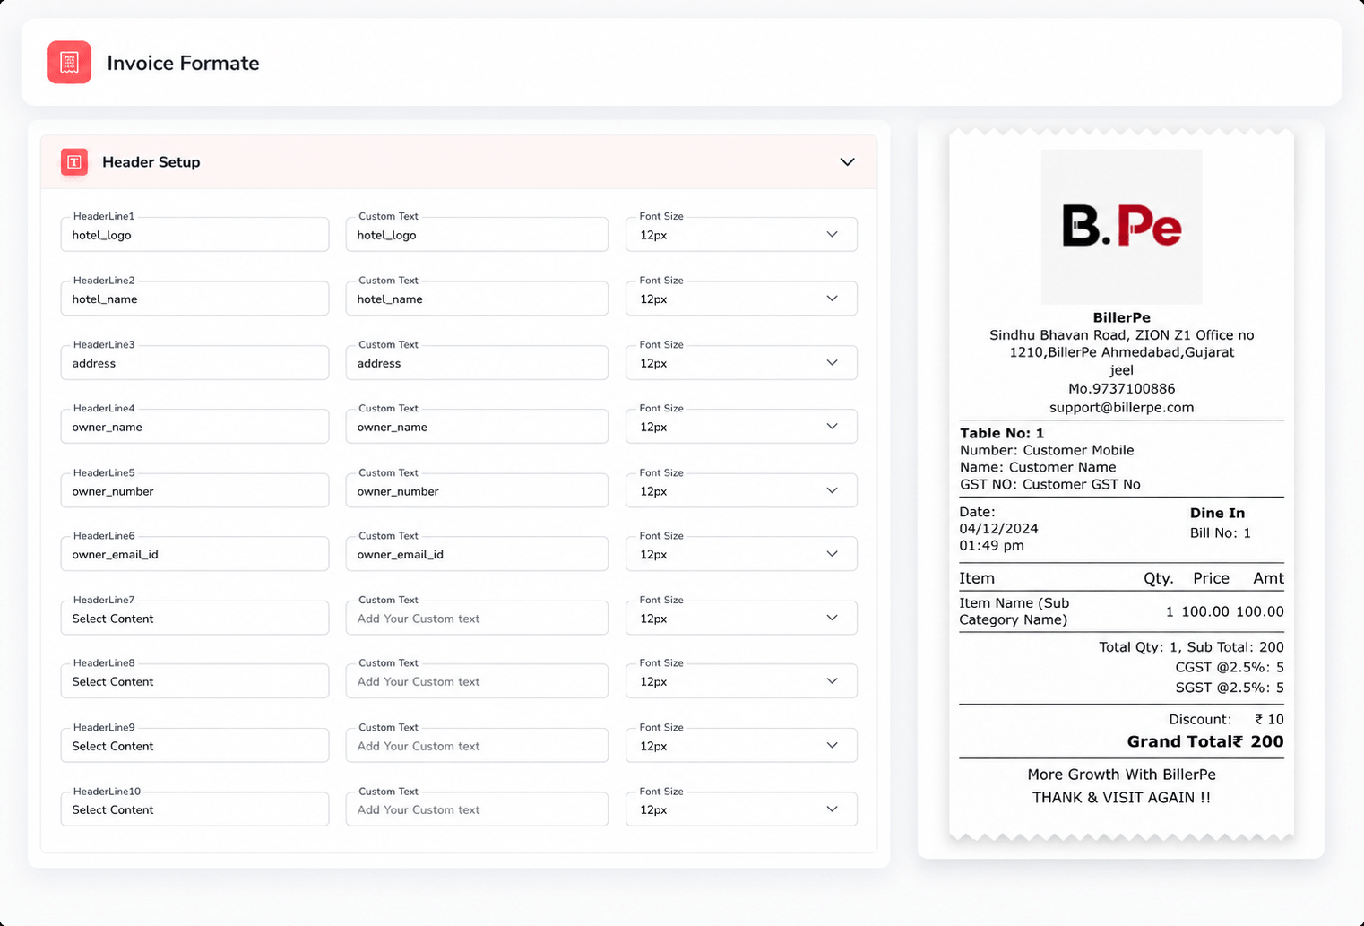Focus Custom Text field of HeaderLine7
This screenshot has height=926, width=1364.
477,619
